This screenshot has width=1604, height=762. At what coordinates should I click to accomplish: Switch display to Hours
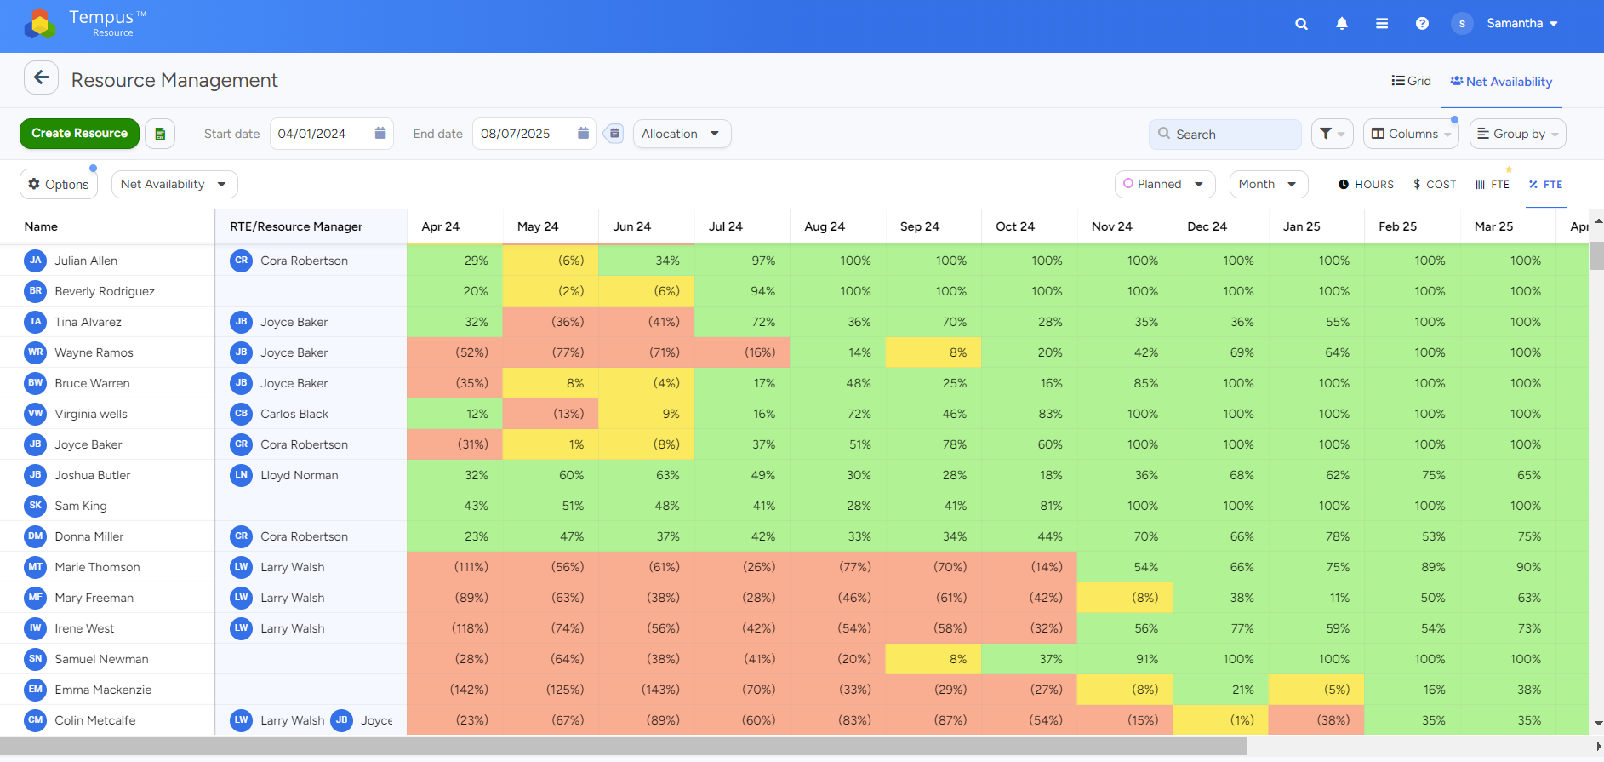coord(1366,185)
